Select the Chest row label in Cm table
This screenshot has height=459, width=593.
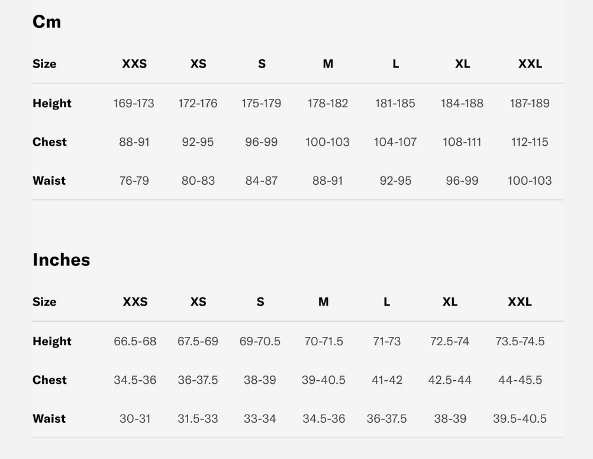coord(50,142)
